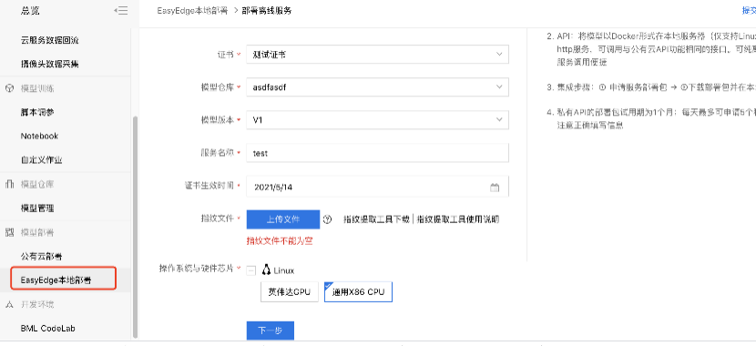This screenshot has height=346, width=756.
Task: Click the 模型仓库 section icon
Action: click(9, 184)
